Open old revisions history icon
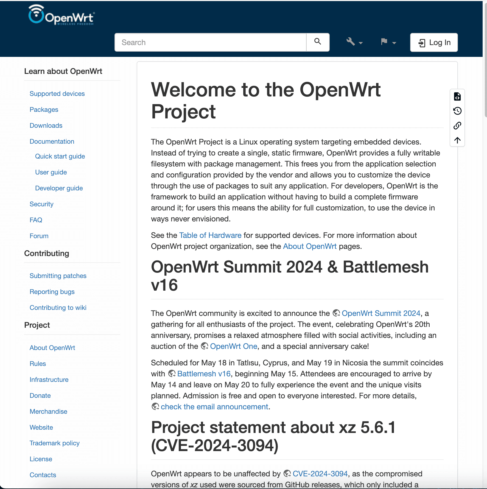This screenshot has height=489, width=487. tap(457, 111)
